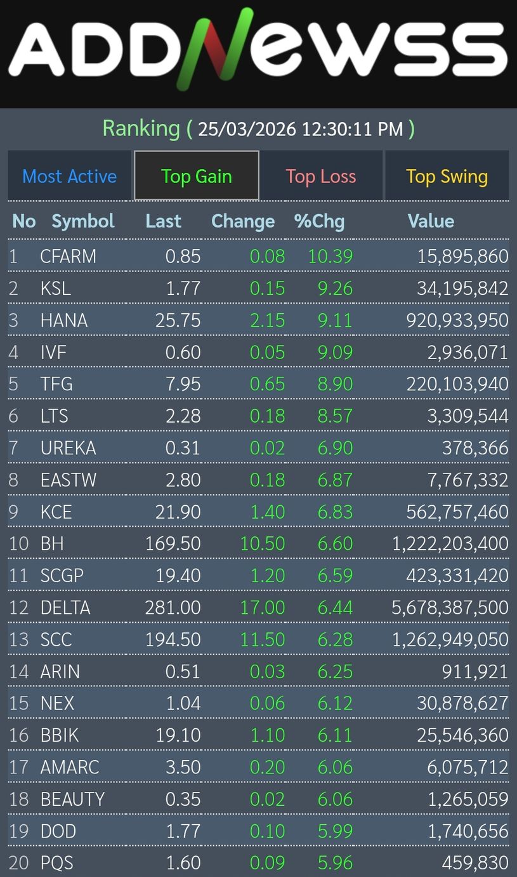This screenshot has height=877, width=517.
Task: Select the DELTA symbol
Action: tap(65, 608)
